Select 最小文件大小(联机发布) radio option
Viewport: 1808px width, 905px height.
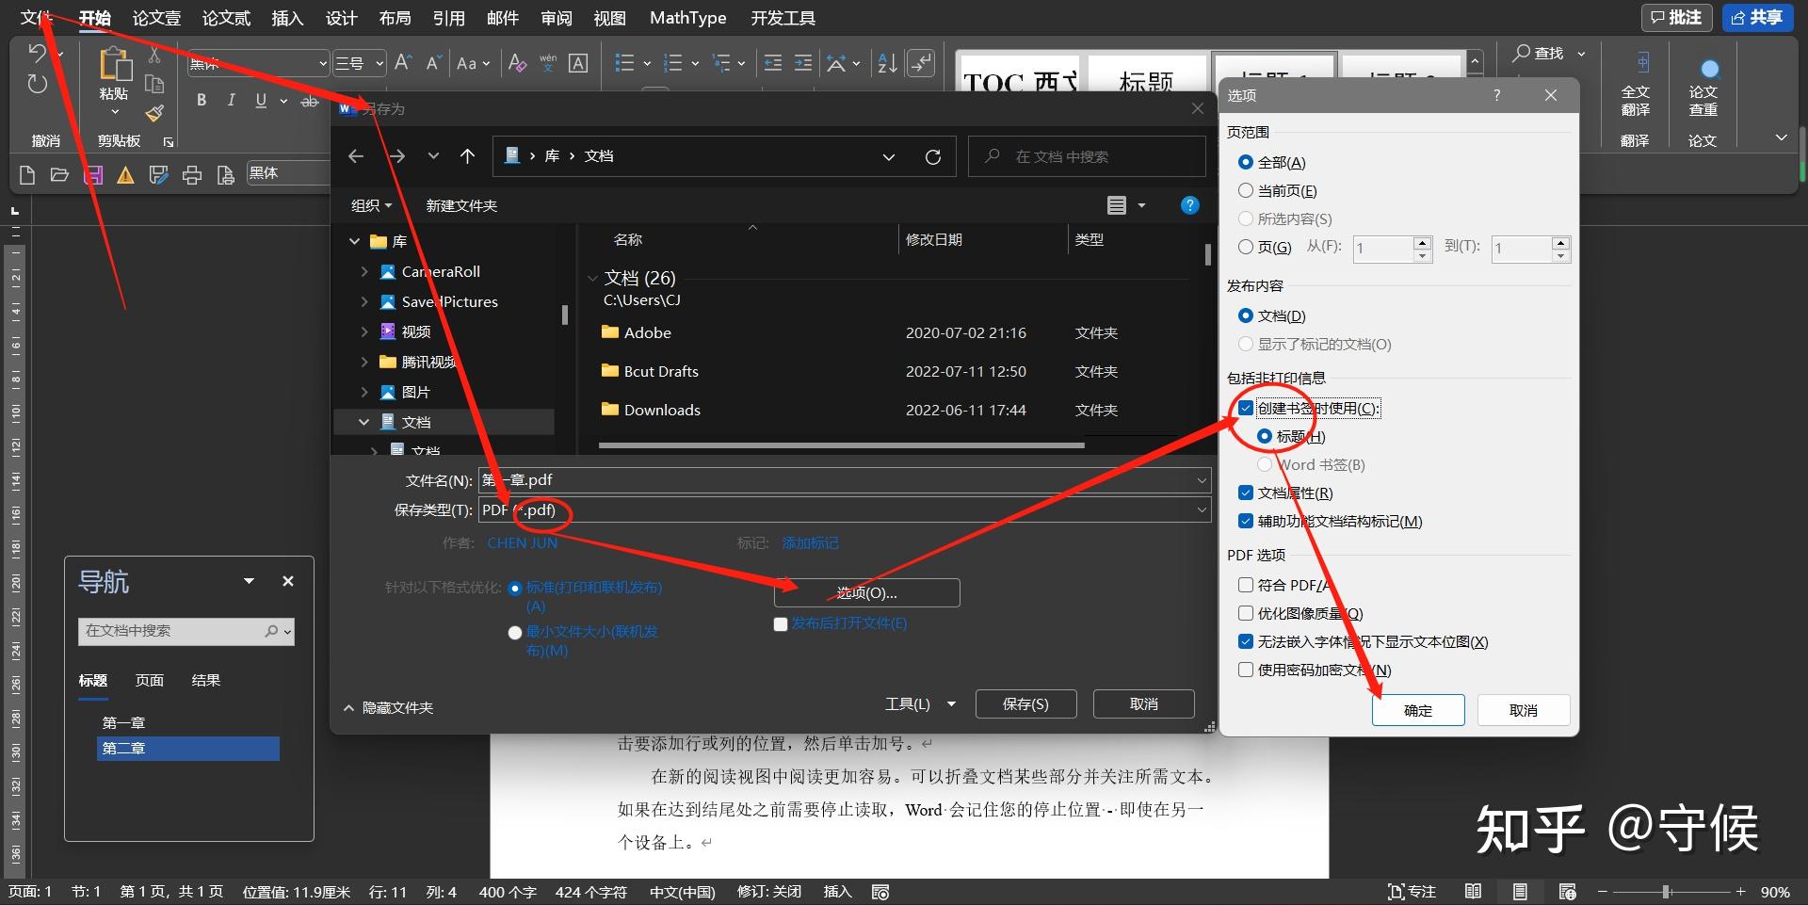[515, 633]
